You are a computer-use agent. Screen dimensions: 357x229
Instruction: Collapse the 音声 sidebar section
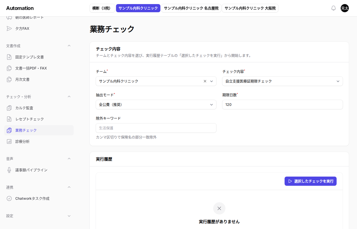click(69, 159)
